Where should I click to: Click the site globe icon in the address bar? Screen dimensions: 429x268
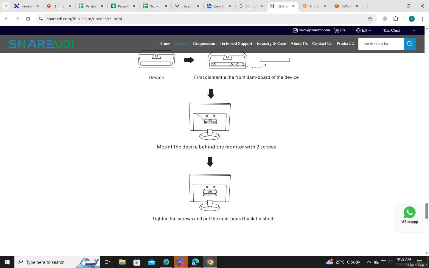tap(385, 19)
